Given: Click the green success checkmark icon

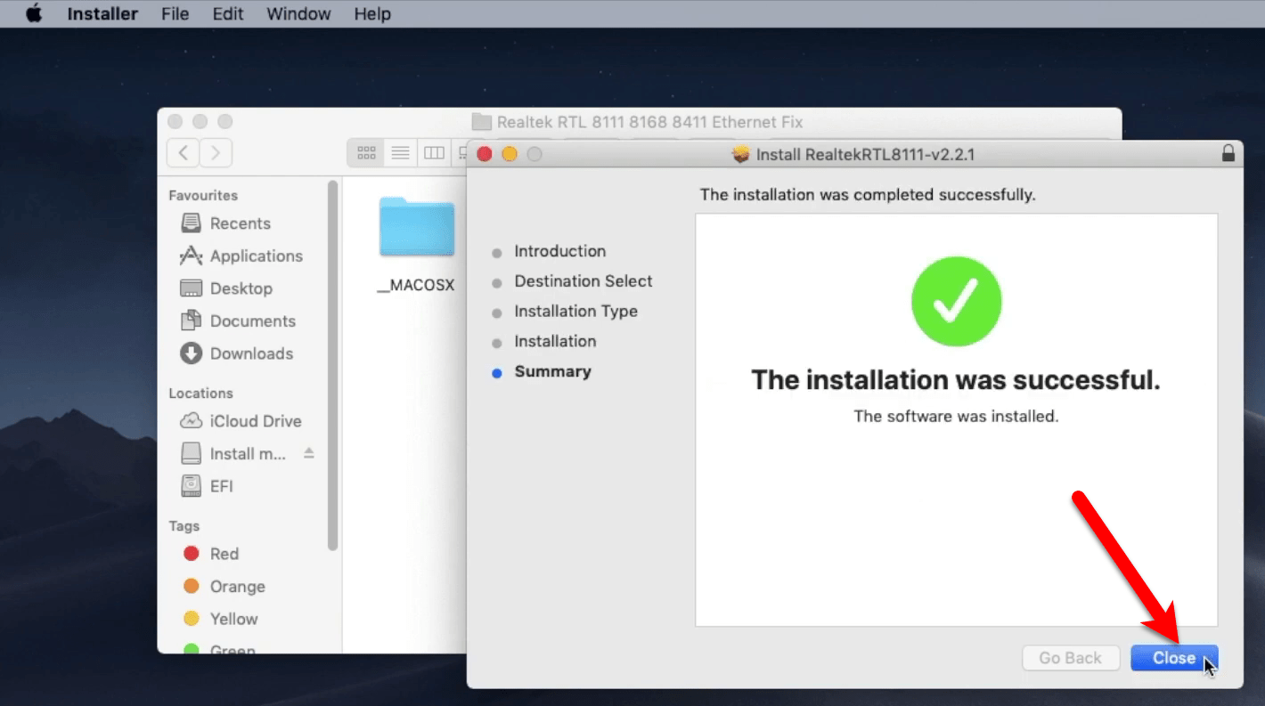Looking at the screenshot, I should point(956,302).
